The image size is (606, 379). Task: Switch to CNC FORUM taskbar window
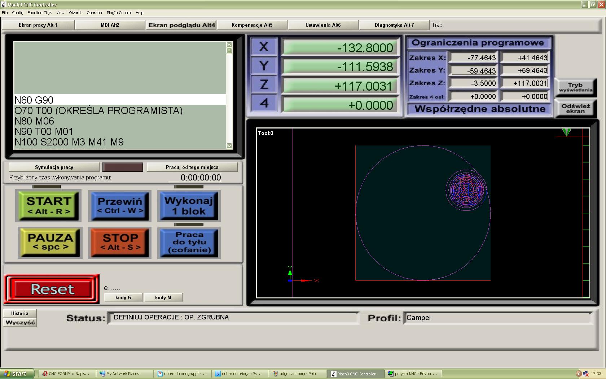[67, 374]
